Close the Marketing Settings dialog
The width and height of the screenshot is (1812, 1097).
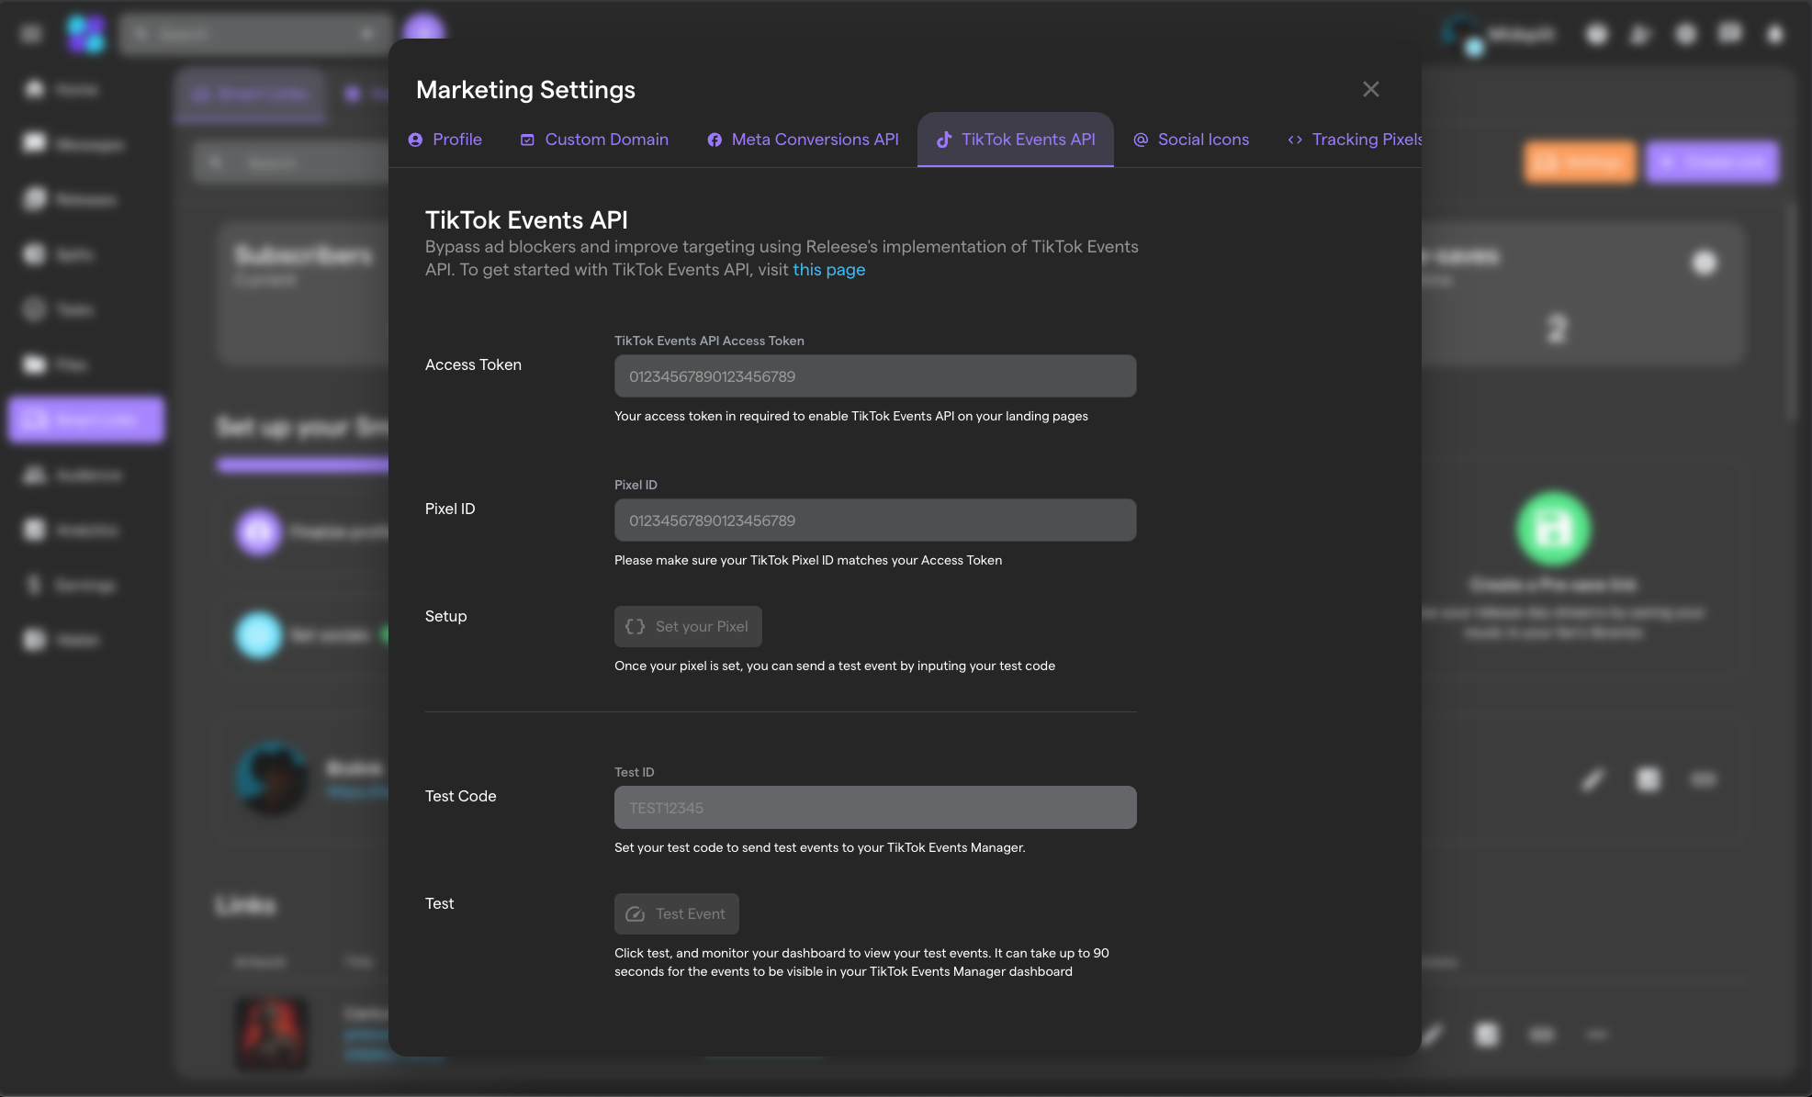click(x=1370, y=89)
